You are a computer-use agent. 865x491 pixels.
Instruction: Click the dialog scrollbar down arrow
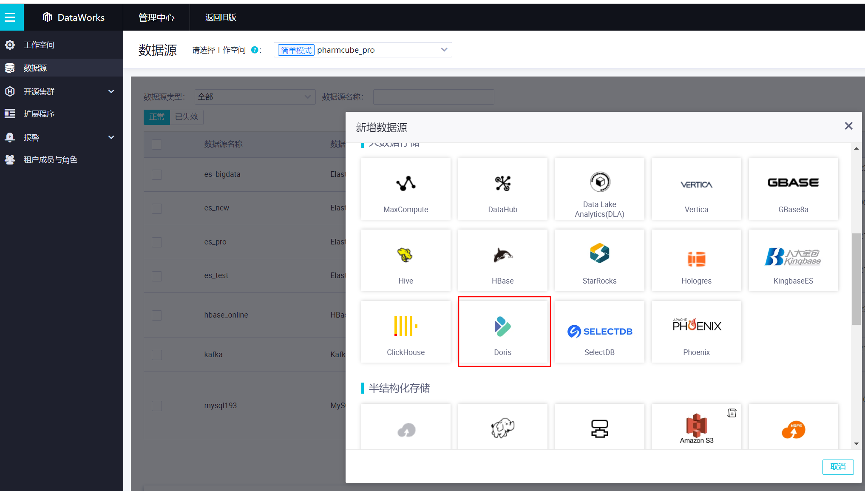coord(856,444)
